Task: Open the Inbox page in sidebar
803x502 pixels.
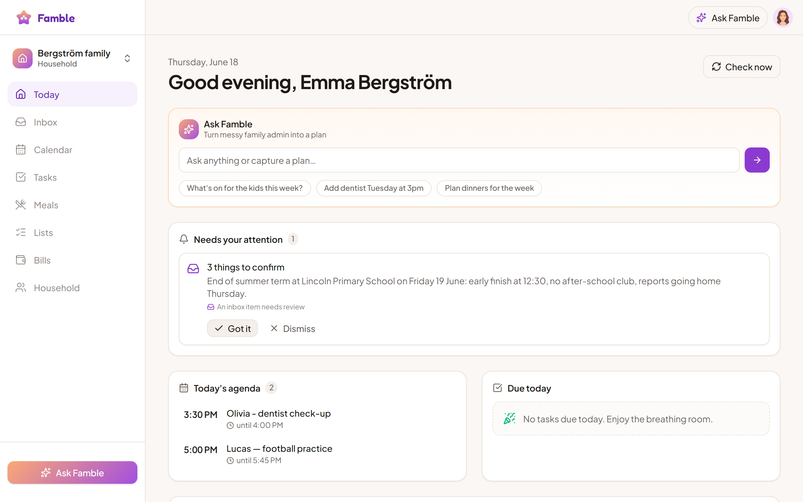Action: point(72,122)
